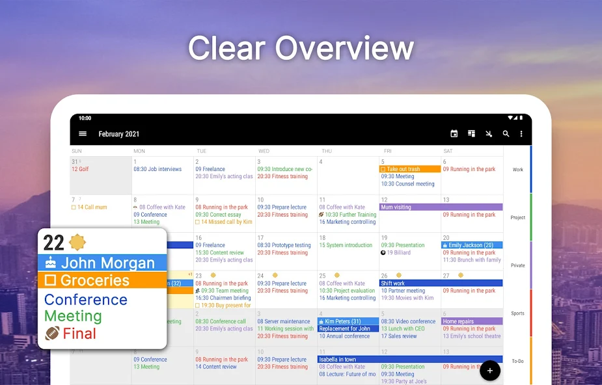Open the Isabella in town event bar

tap(410, 359)
